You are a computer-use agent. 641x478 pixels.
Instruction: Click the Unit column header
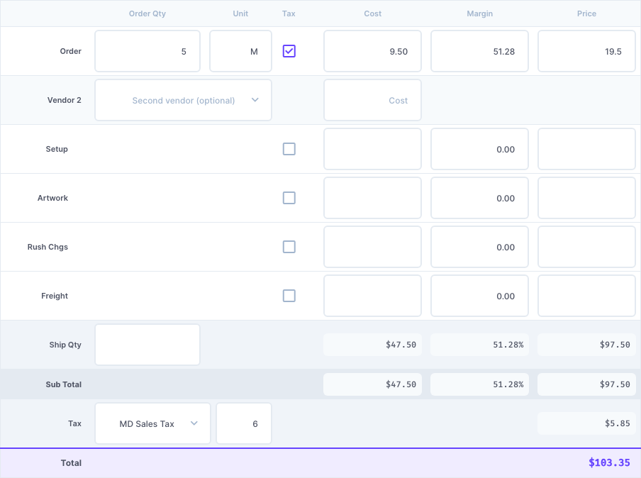(x=240, y=13)
